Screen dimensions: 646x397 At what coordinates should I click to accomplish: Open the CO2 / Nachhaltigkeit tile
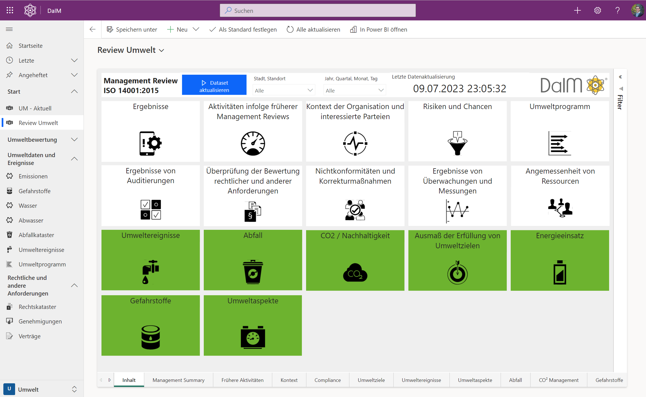(355, 260)
